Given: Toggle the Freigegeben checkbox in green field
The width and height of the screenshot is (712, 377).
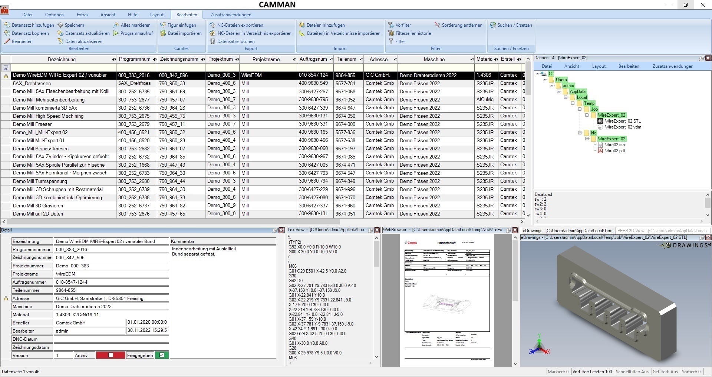Looking at the screenshot, I should [x=162, y=355].
